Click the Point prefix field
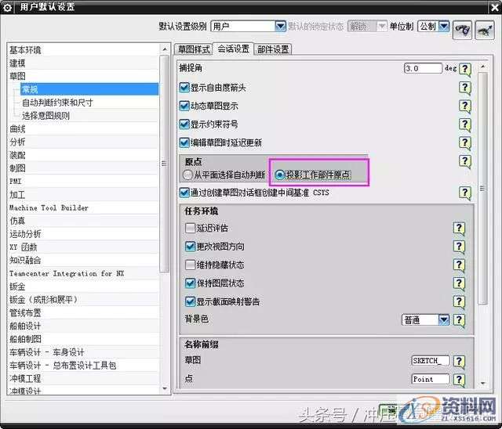 click(x=431, y=379)
